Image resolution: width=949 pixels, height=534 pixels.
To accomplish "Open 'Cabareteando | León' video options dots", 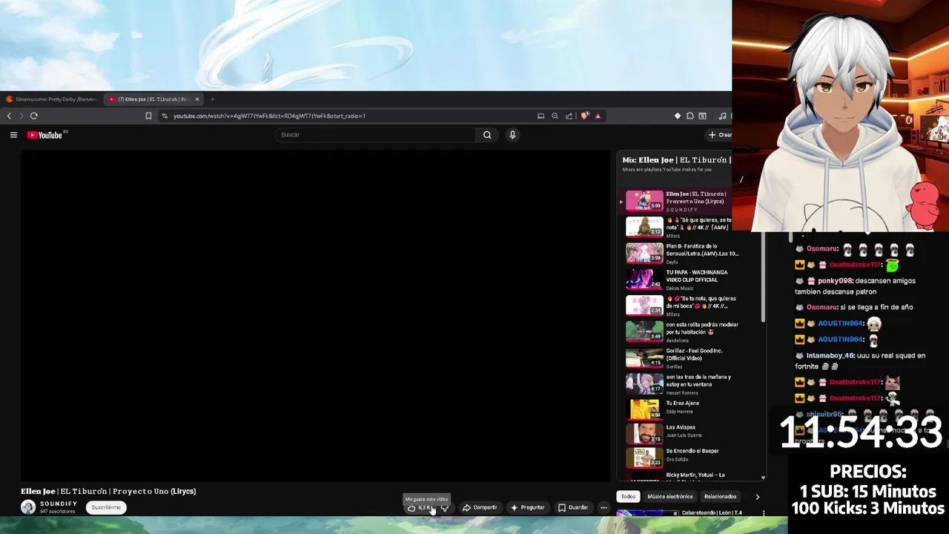I will (x=764, y=513).
